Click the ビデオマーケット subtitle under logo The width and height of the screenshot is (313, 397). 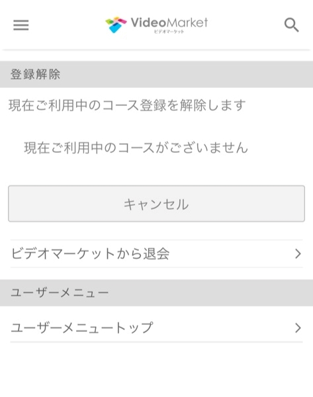pyautogui.click(x=169, y=32)
